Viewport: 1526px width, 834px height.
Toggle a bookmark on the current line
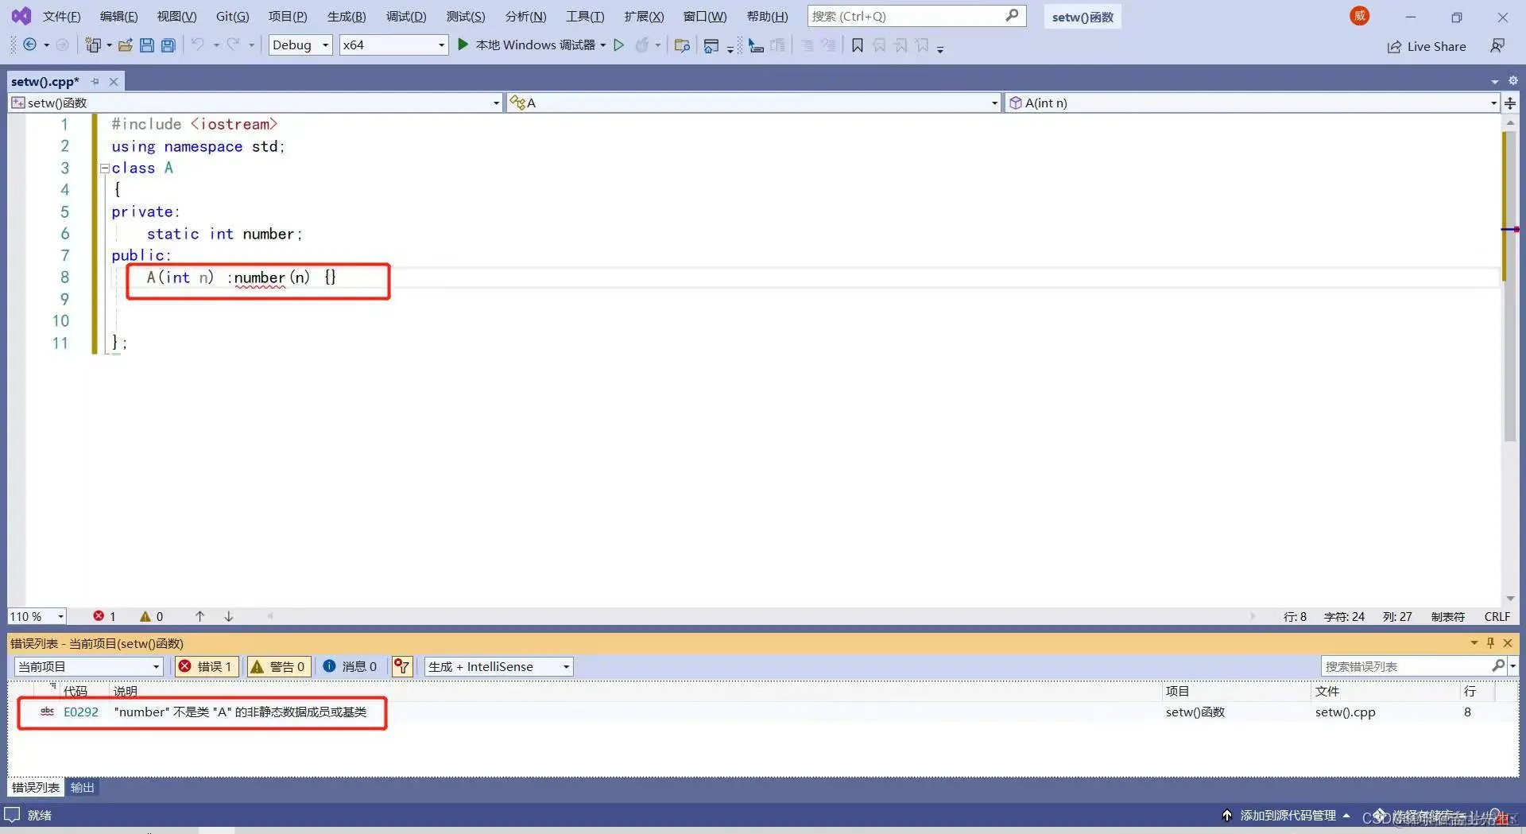pos(858,45)
